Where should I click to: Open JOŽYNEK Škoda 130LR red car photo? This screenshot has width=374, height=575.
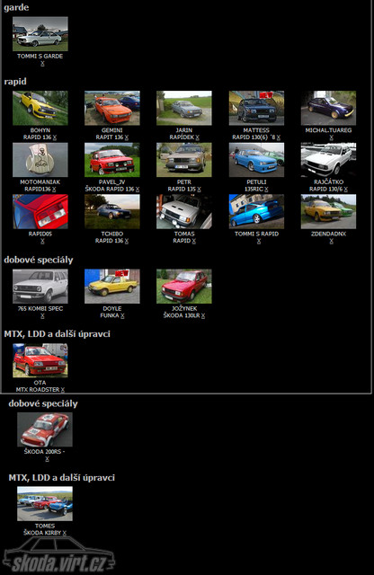184,287
